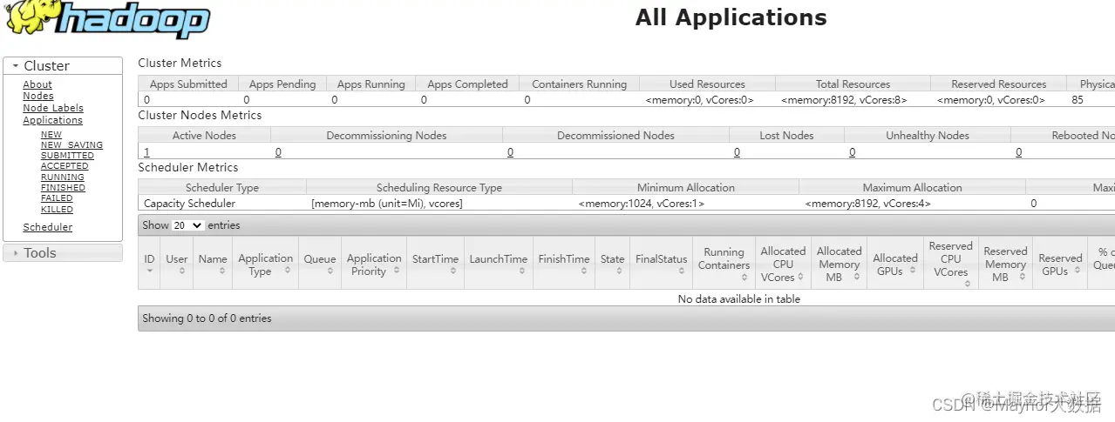Open Active Nodes count link 1
Screen dimensions: 1115x422
click(x=146, y=152)
